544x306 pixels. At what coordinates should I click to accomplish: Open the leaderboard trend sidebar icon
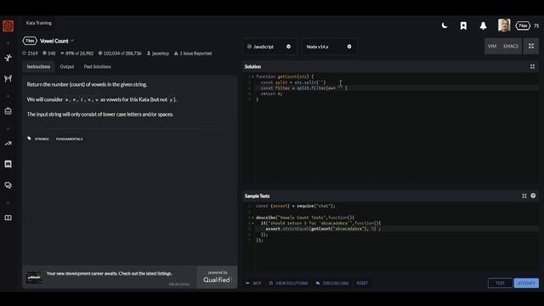pos(8,144)
